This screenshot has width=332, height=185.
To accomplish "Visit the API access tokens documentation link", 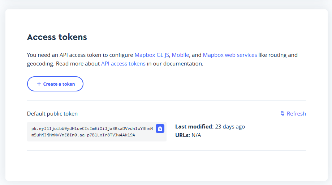I will coord(123,64).
